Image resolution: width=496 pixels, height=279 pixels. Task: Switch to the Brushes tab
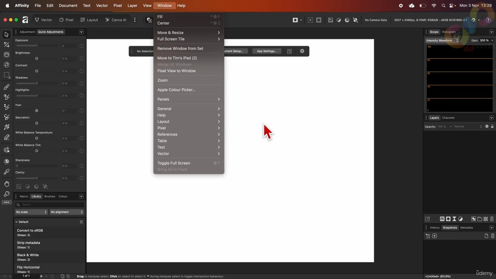coord(50,196)
